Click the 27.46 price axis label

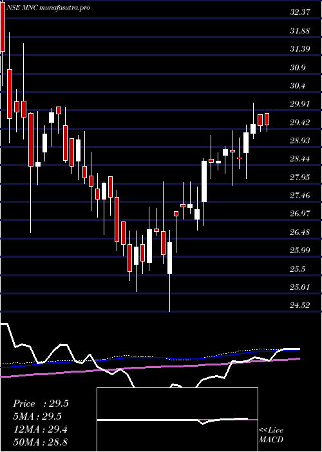pyautogui.click(x=300, y=196)
